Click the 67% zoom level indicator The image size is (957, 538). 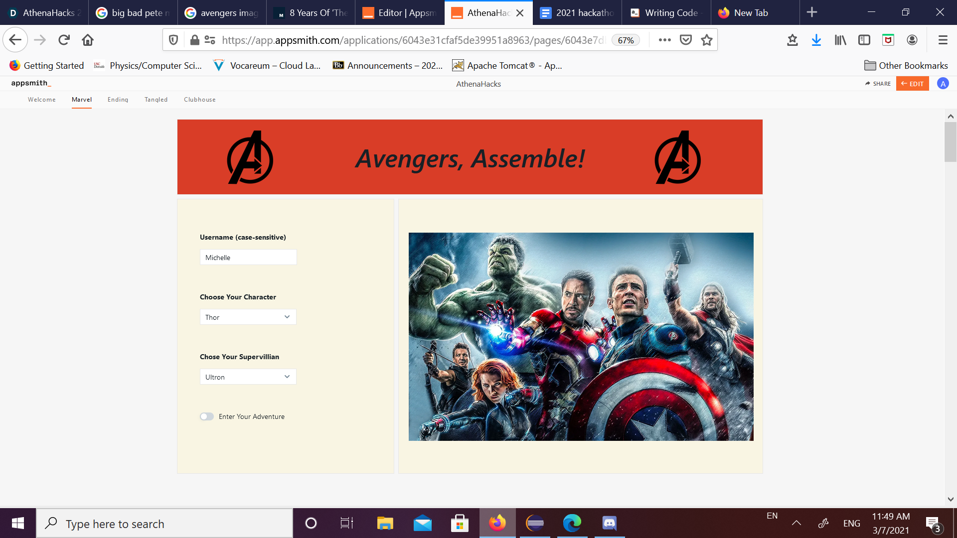pyautogui.click(x=626, y=40)
